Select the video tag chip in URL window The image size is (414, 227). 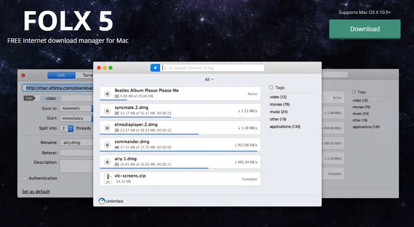coord(50,98)
